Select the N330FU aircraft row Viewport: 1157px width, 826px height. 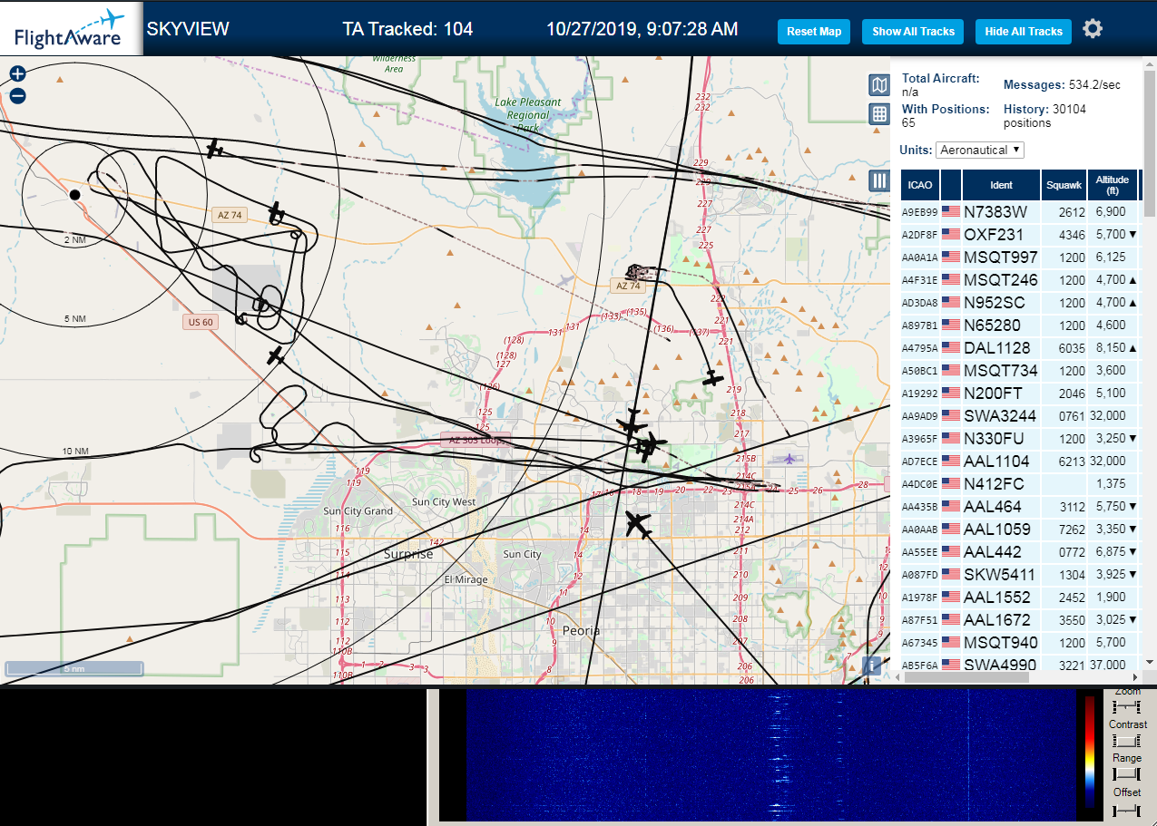point(1022,439)
